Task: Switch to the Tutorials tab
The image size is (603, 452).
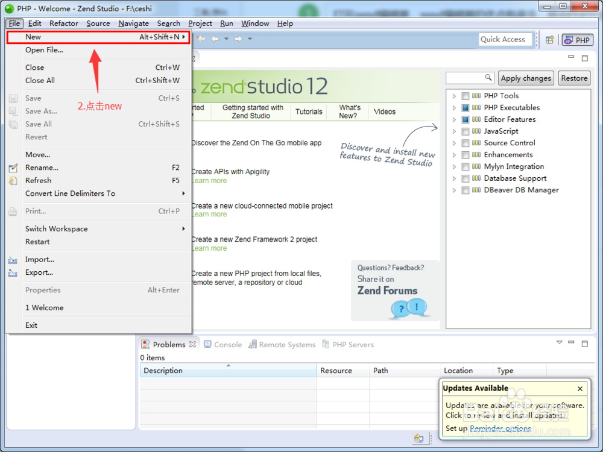Action: (309, 111)
